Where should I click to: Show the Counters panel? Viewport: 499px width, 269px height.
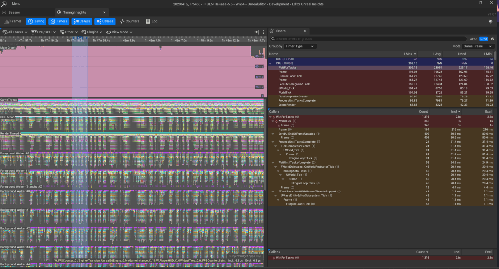[x=130, y=21]
